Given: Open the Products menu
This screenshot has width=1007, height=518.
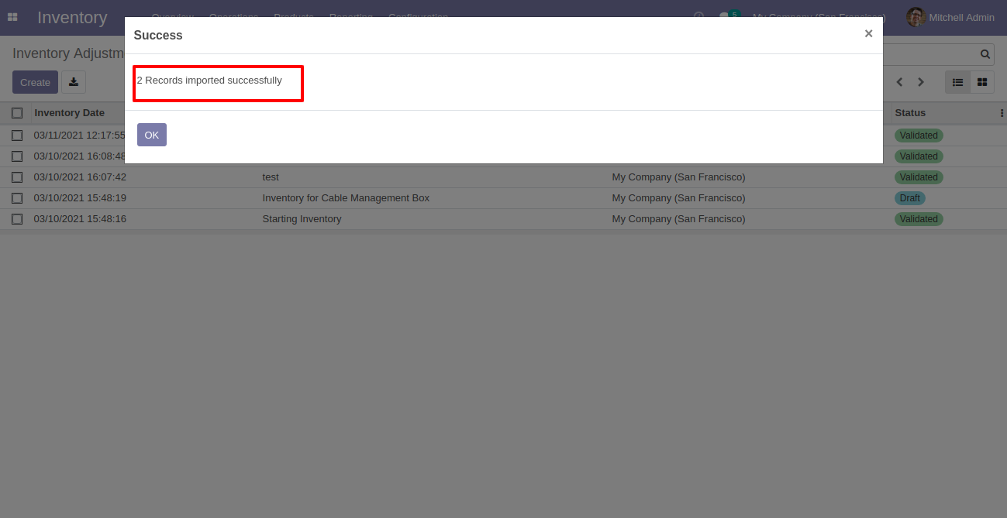Looking at the screenshot, I should click(x=294, y=16).
